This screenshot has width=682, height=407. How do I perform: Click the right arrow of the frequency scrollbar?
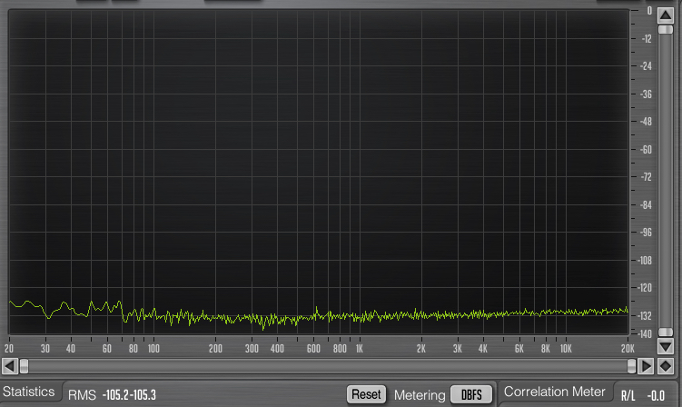point(646,366)
